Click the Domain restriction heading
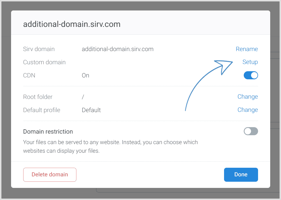 click(48, 132)
